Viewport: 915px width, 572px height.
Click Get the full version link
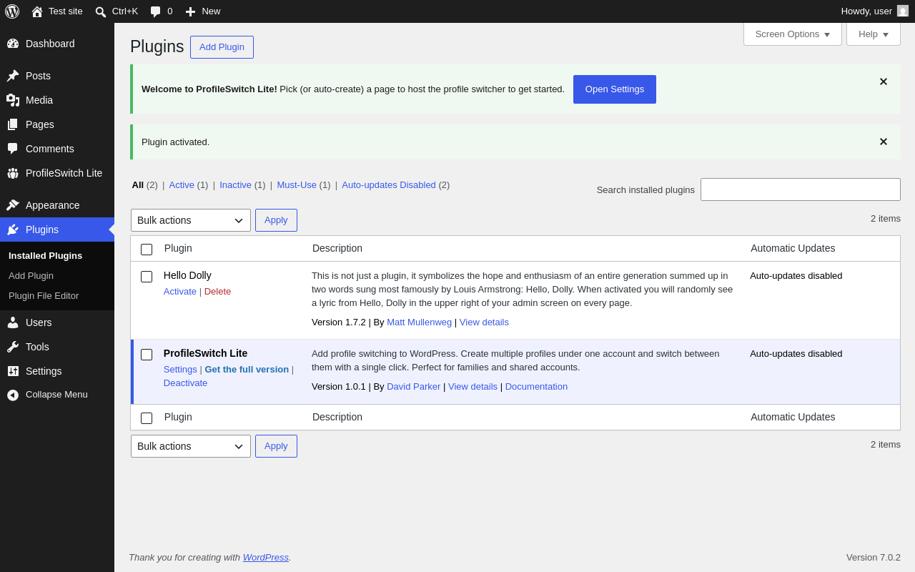point(247,370)
